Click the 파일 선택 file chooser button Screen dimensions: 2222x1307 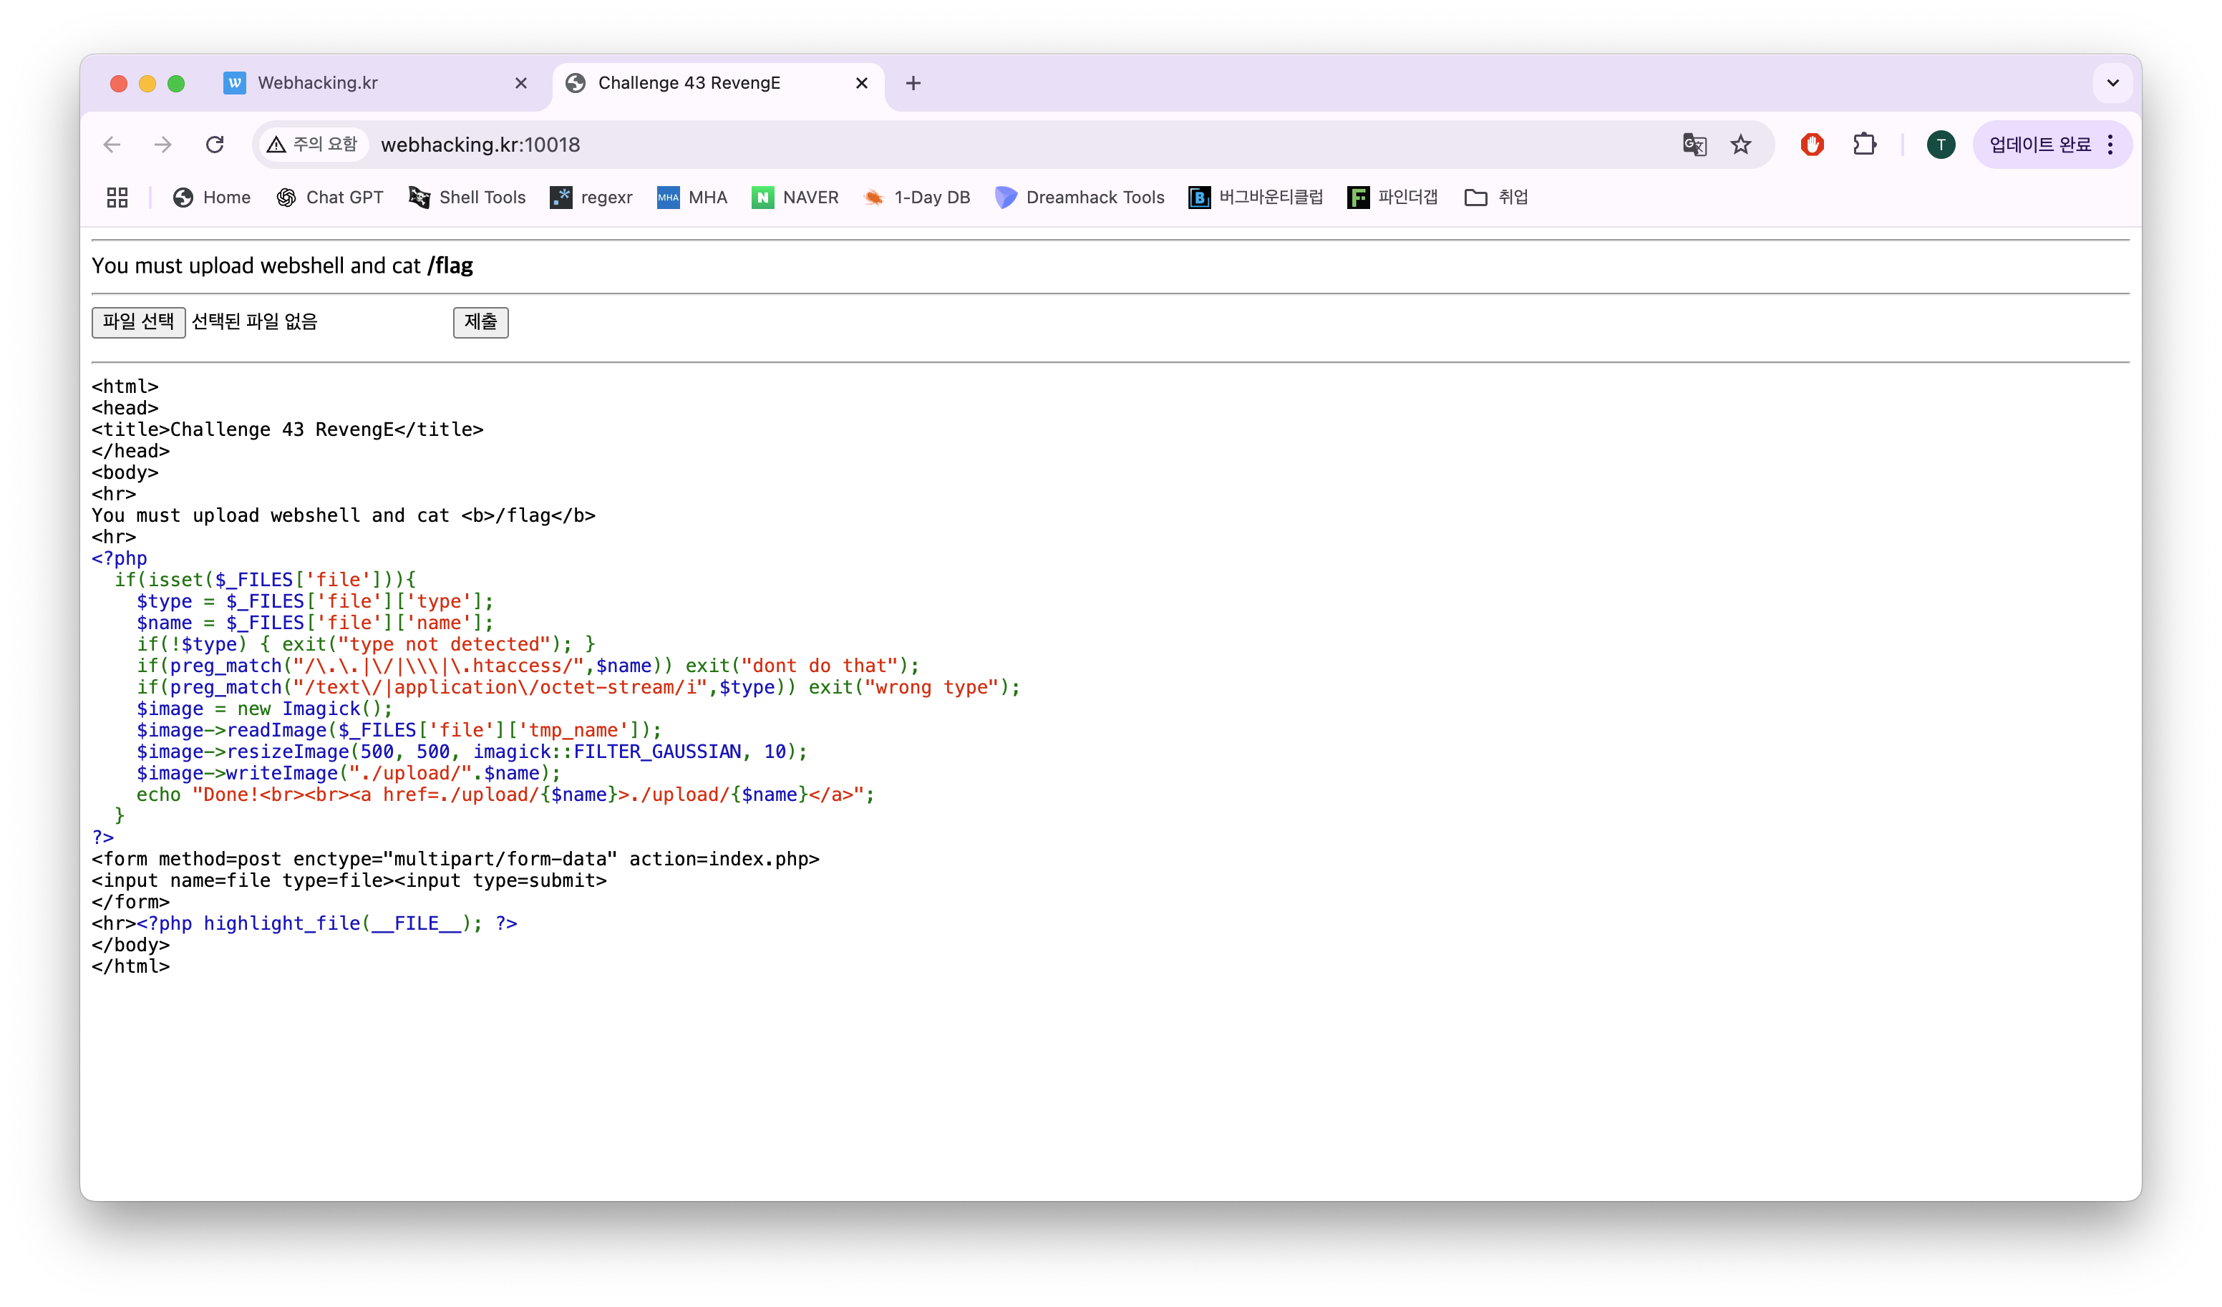[138, 322]
